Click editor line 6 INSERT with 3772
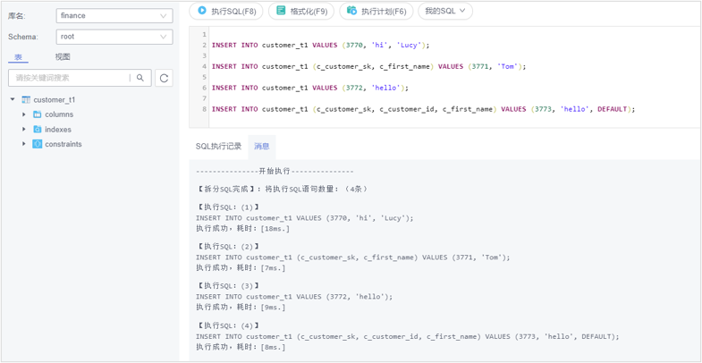The height and width of the screenshot is (363, 702). point(309,88)
